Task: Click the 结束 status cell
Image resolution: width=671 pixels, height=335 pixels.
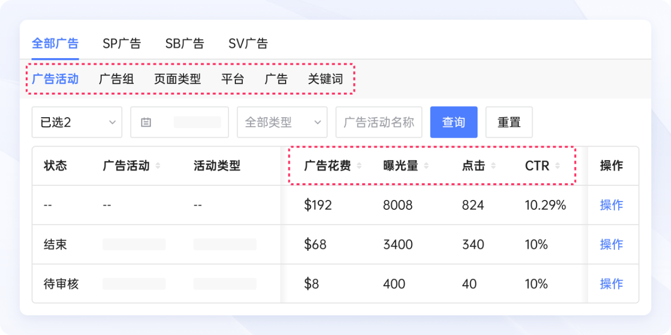Action: [56, 244]
